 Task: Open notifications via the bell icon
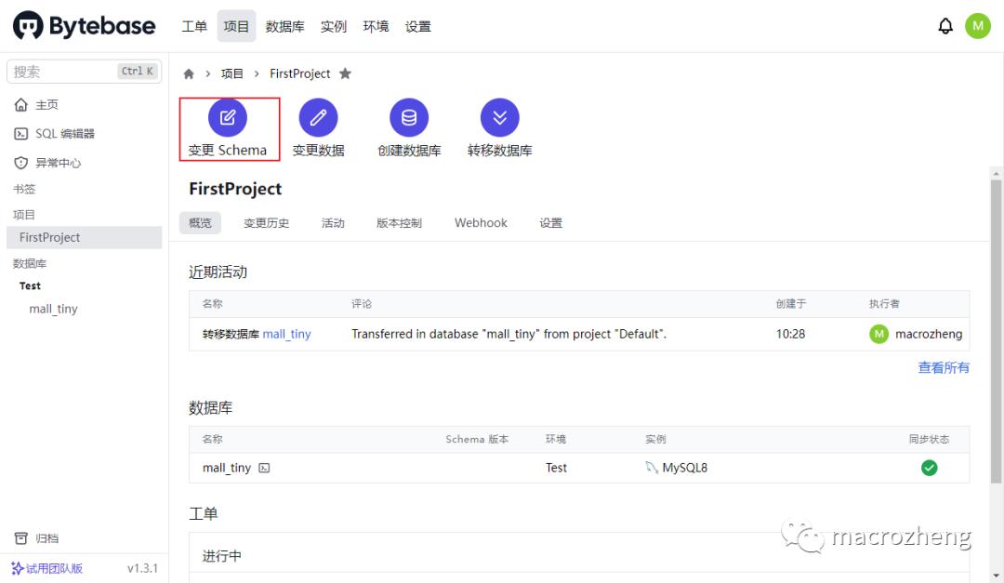coord(945,25)
